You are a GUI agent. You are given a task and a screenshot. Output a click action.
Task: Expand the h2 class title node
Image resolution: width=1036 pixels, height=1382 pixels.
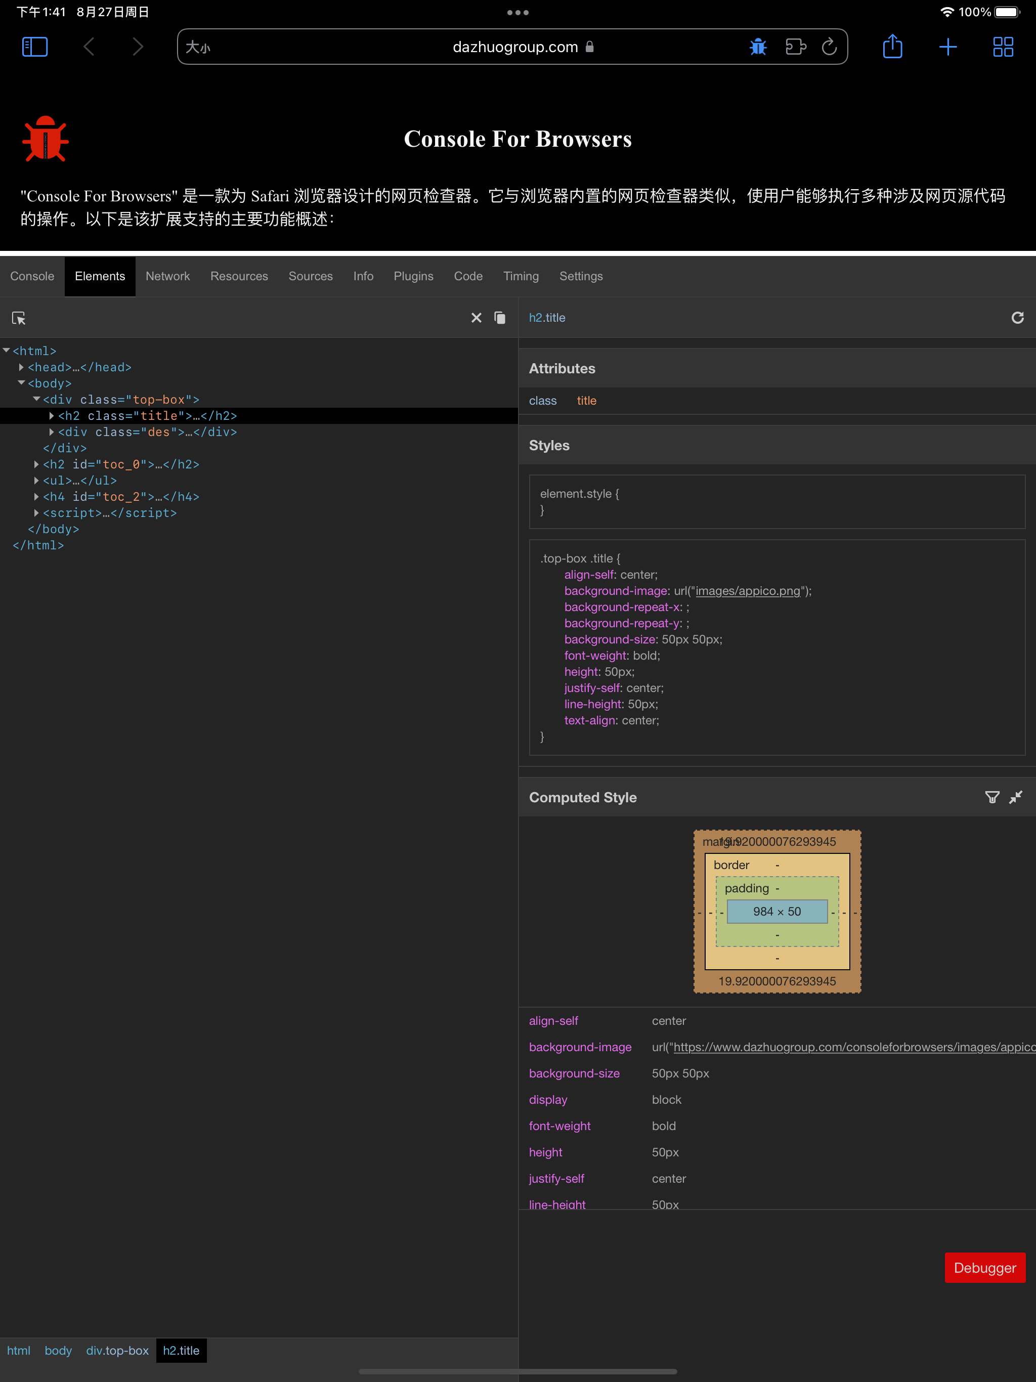click(51, 415)
